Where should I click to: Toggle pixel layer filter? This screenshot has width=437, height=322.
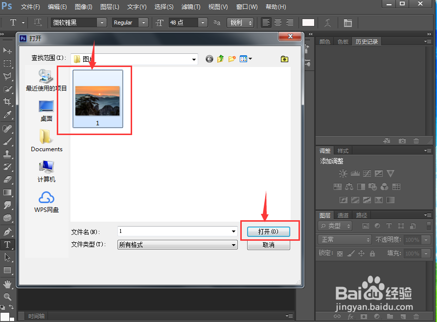(x=366, y=226)
